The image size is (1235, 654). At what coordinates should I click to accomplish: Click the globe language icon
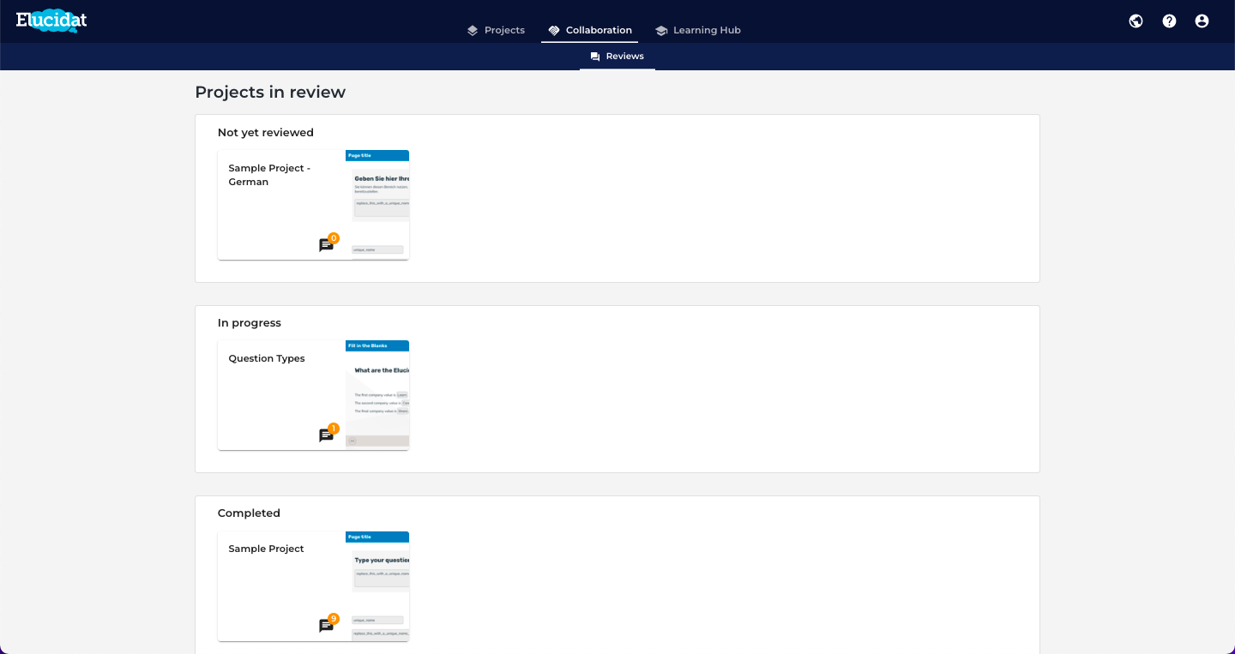coord(1136,21)
